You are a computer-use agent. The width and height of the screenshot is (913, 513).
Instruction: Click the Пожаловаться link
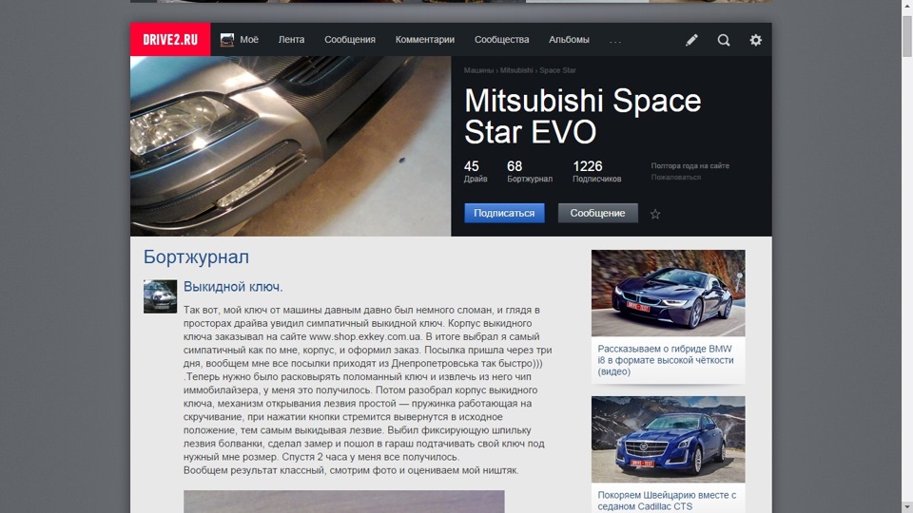tap(676, 178)
